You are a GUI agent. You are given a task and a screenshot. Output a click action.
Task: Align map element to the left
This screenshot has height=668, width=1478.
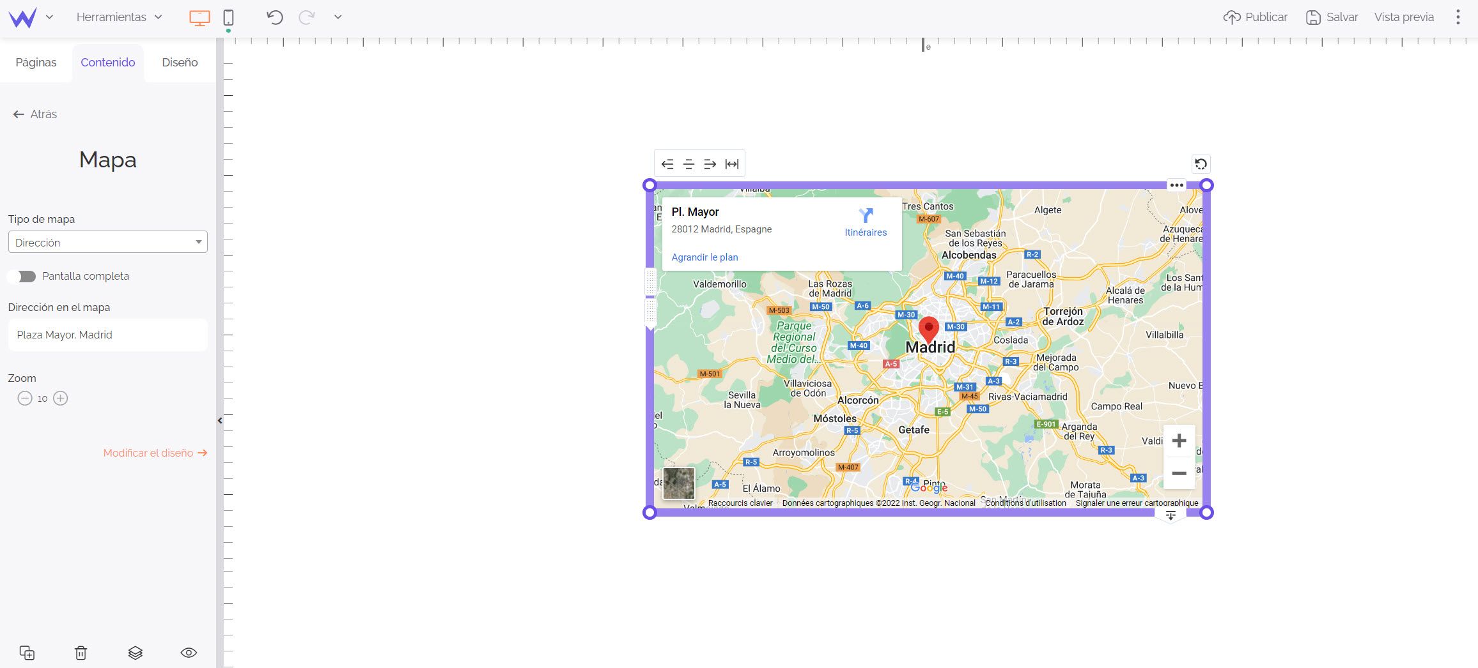coord(667,164)
